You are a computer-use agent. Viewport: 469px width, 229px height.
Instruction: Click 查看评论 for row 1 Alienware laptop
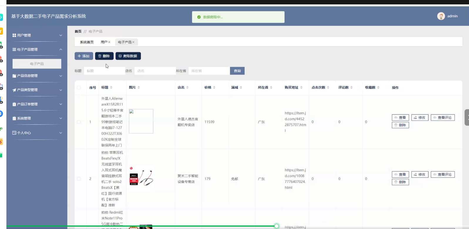click(443, 117)
